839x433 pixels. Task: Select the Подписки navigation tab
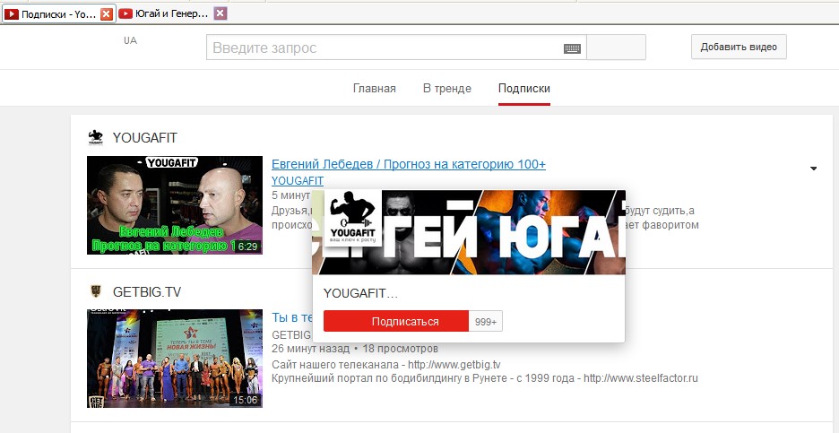523,89
